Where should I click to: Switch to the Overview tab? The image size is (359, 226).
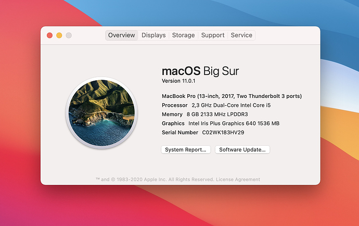[121, 35]
